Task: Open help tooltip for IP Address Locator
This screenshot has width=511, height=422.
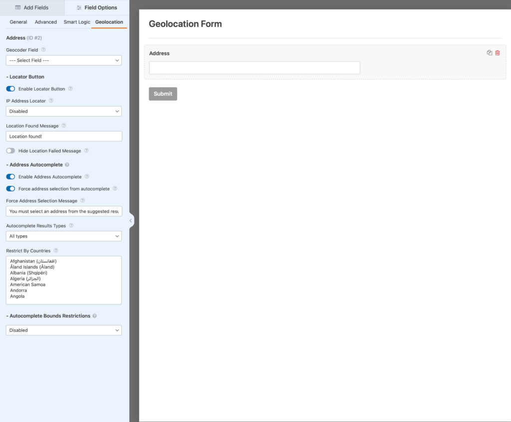Action: coord(51,101)
